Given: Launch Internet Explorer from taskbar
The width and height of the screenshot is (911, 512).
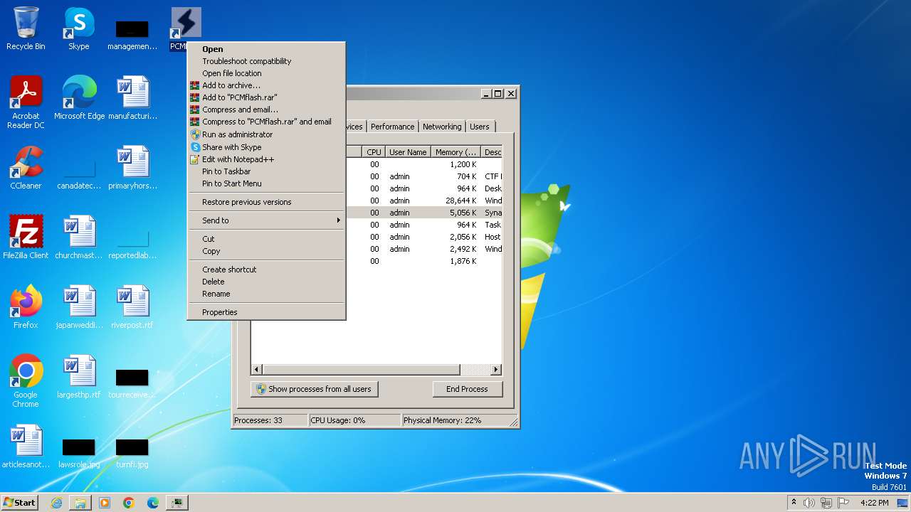Looking at the screenshot, I should [x=56, y=503].
